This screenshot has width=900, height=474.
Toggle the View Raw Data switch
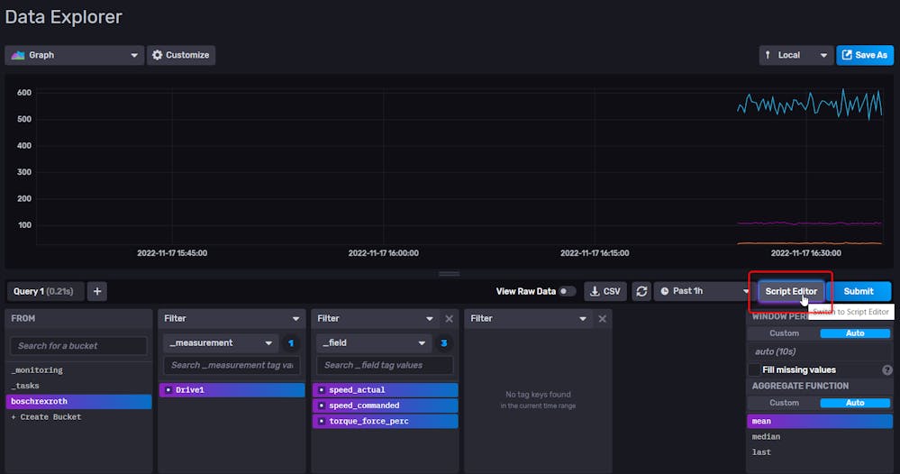tap(567, 291)
